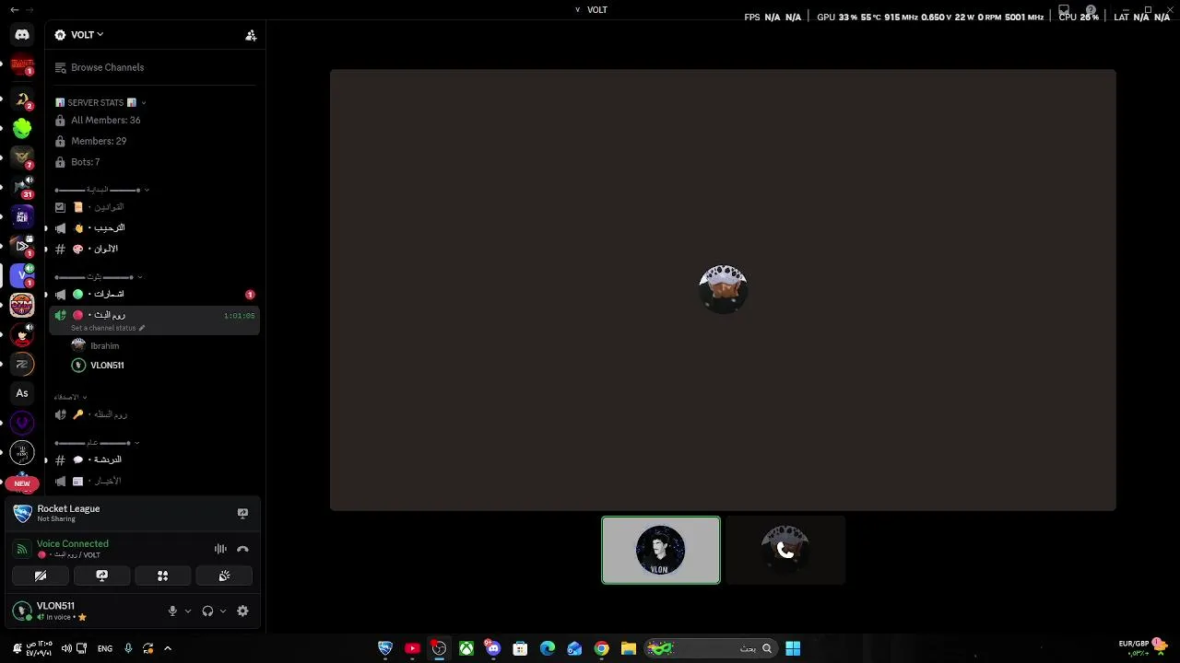
Task: Toggle headphone deafen in user panel
Action: (207, 611)
